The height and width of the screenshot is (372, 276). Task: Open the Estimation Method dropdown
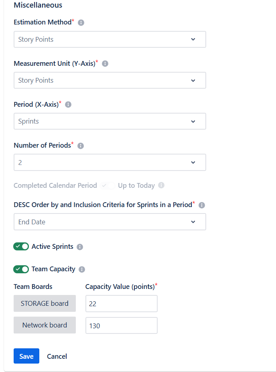[x=110, y=39]
